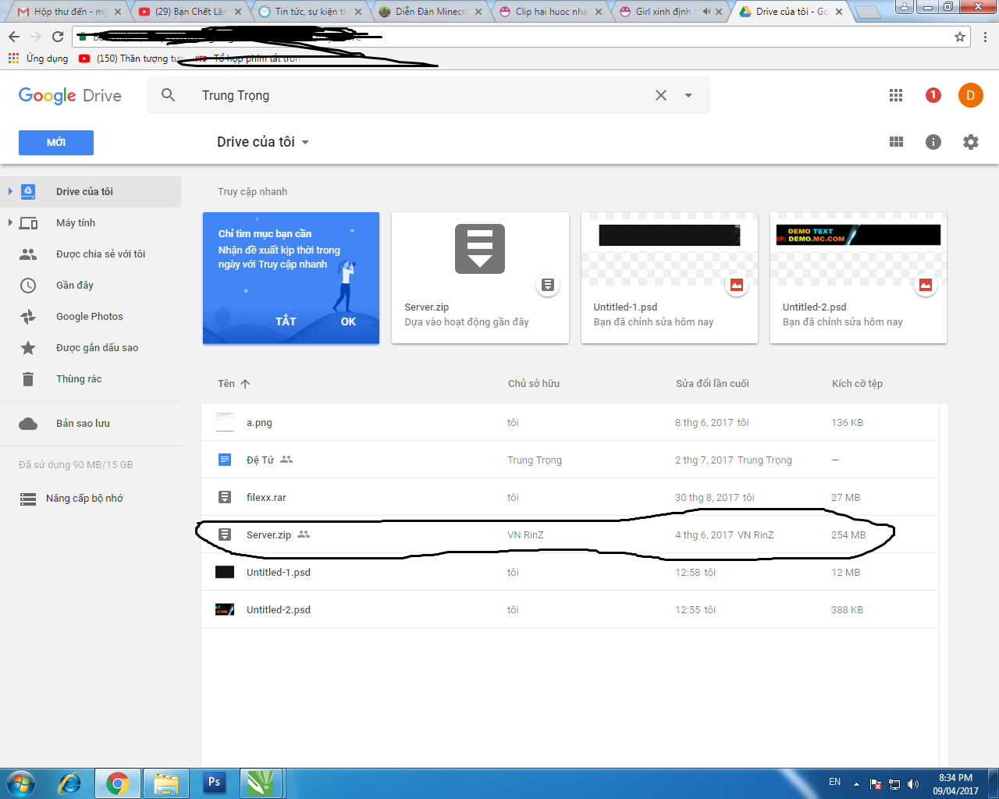Viewport: 999px width, 799px height.
Task: Switch to the Tin tức, sự kiện tab
Action: [311, 12]
